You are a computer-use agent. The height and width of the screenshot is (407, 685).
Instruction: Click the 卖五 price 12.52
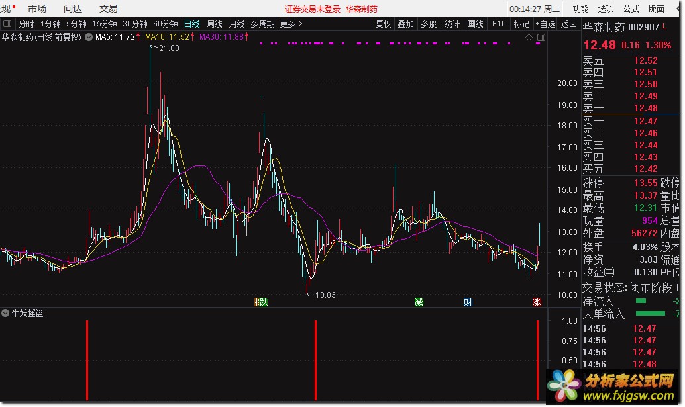point(645,60)
